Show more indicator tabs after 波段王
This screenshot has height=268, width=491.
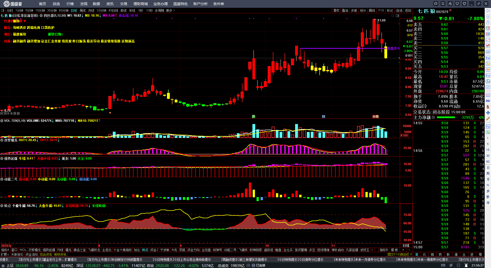pos(372,250)
